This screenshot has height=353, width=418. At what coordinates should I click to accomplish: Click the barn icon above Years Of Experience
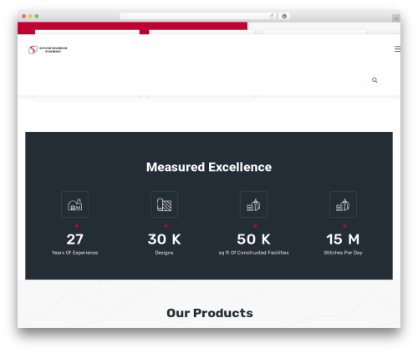pos(74,204)
